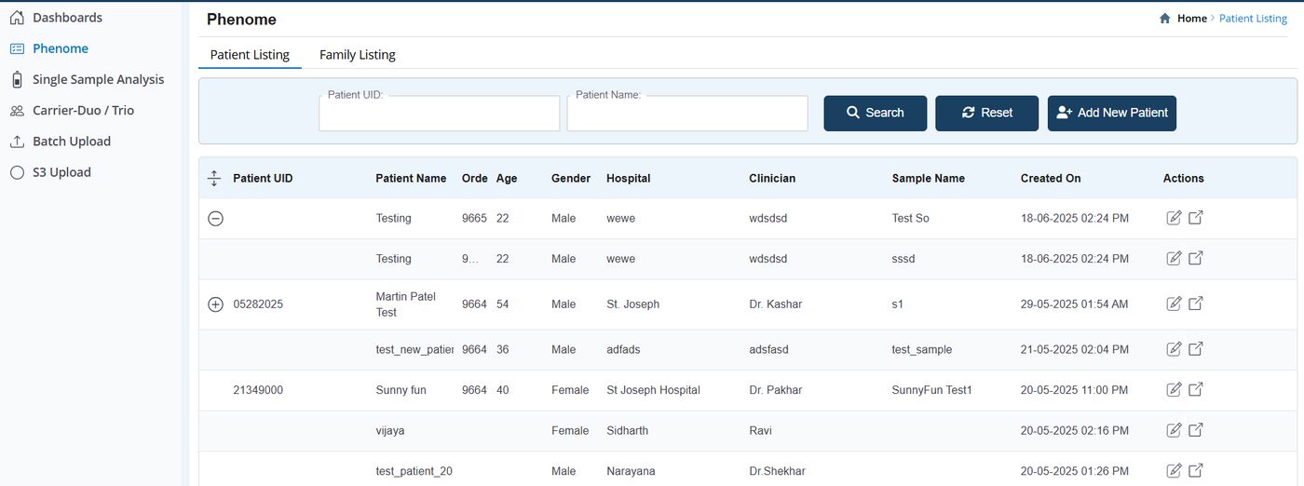Click the Patient Listing breadcrumb
The width and height of the screenshot is (1304, 486).
(1253, 19)
